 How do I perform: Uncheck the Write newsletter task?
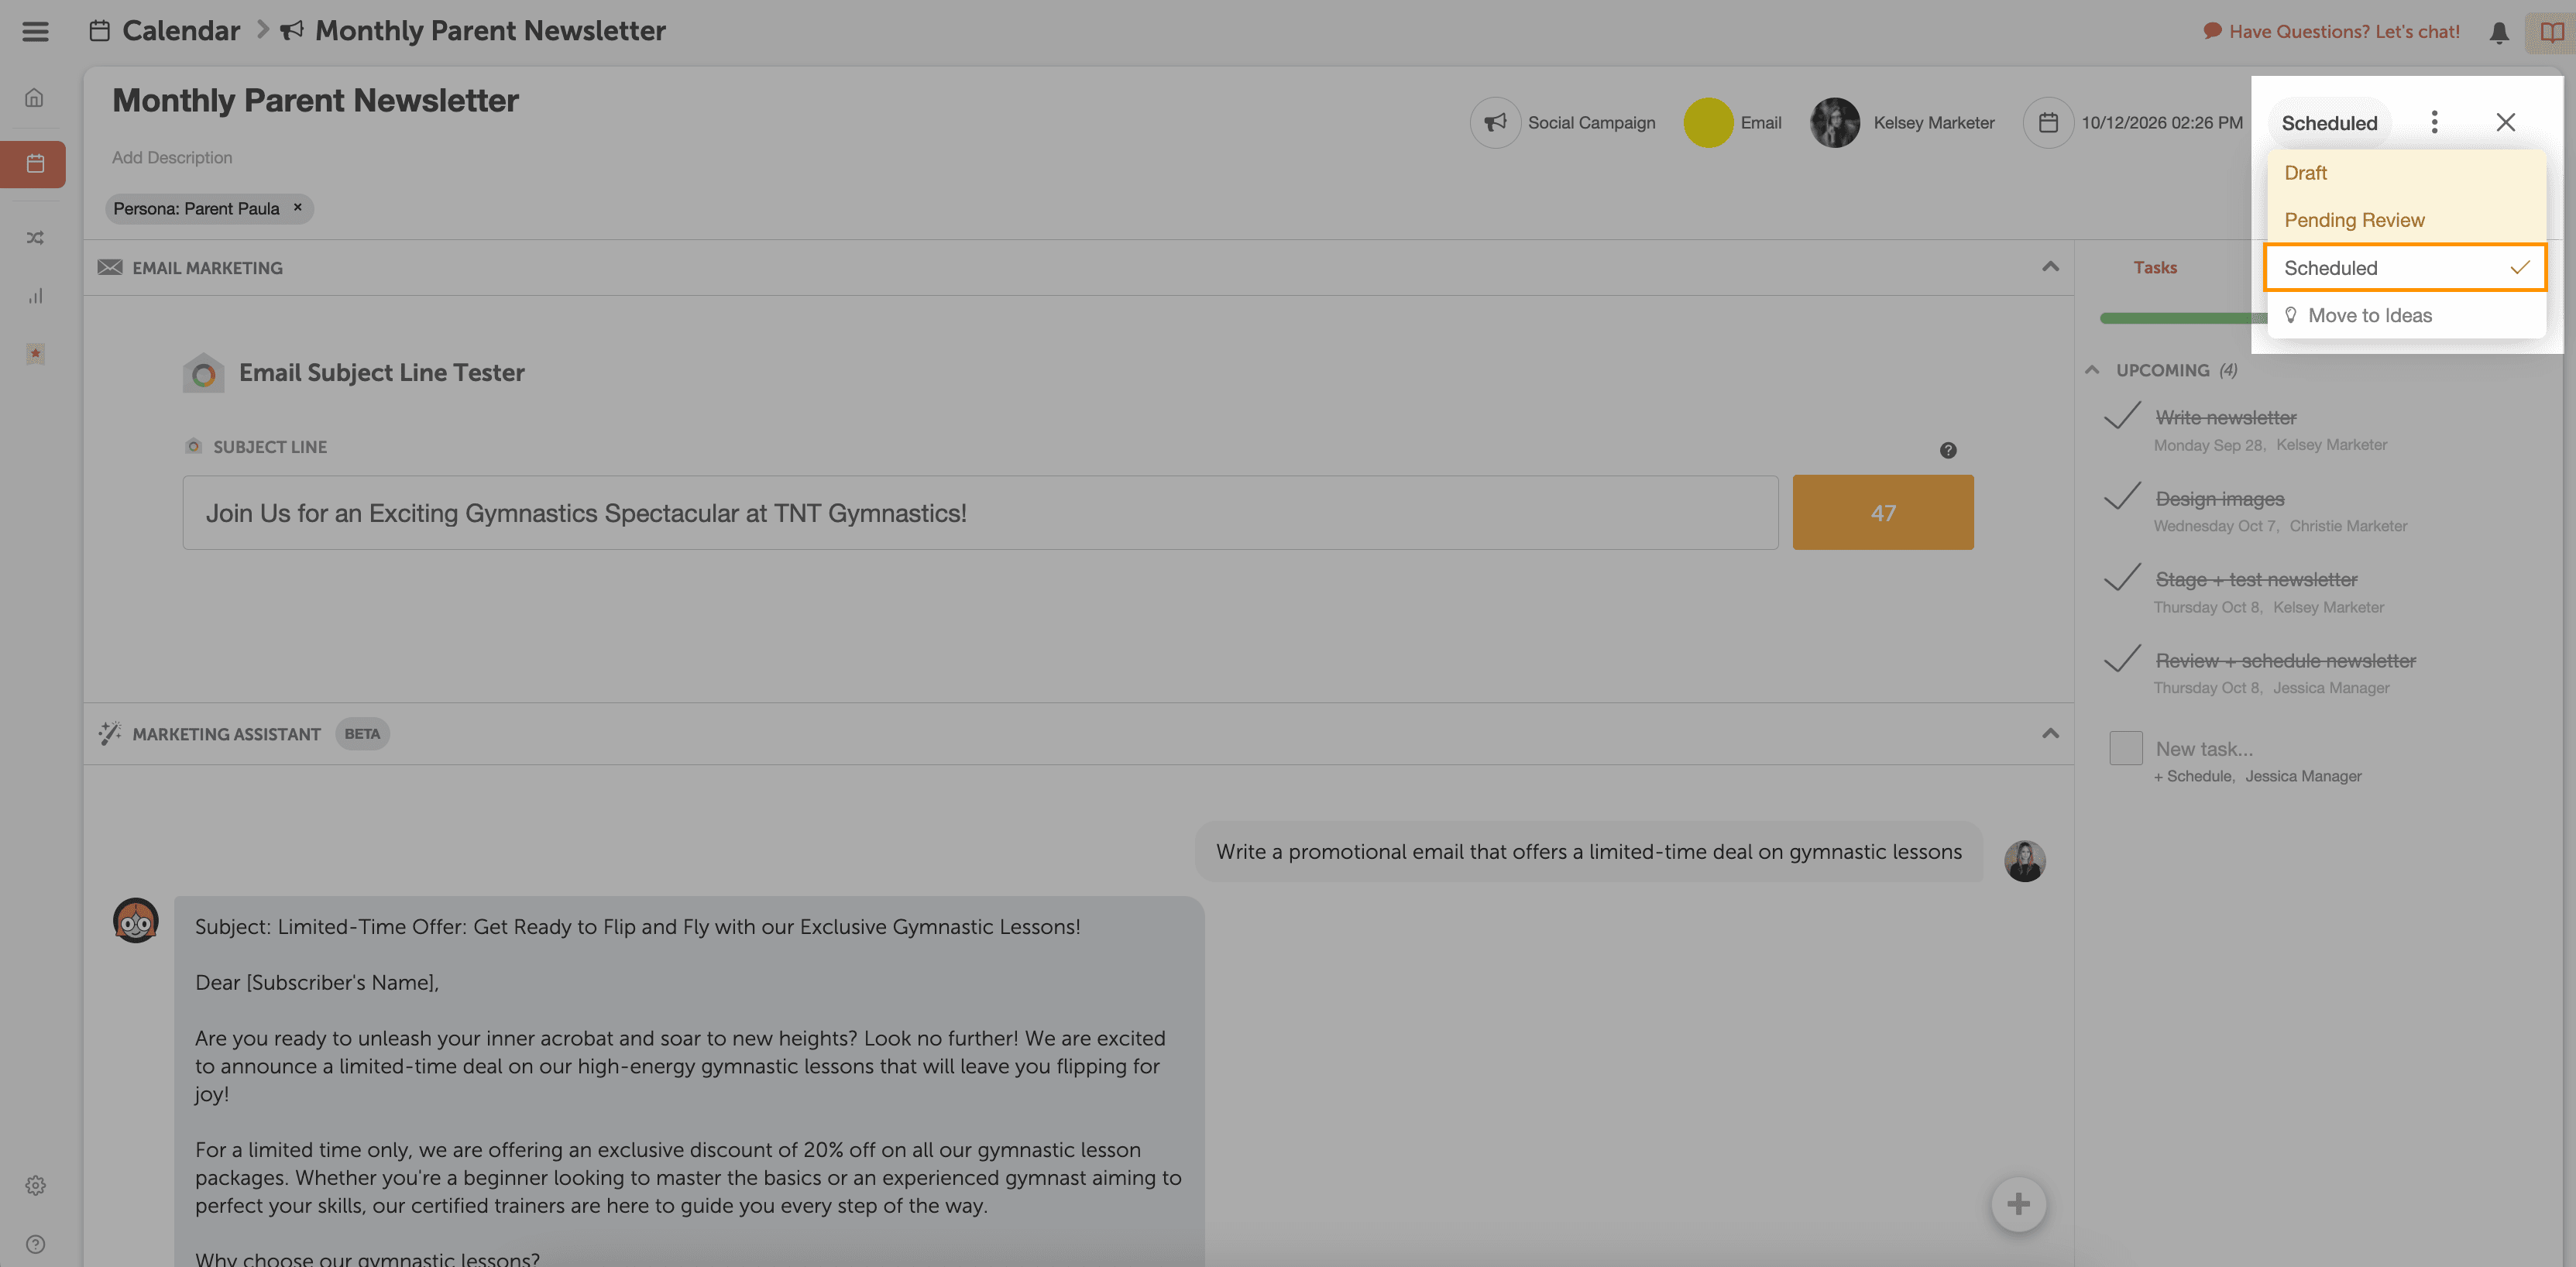2121,416
